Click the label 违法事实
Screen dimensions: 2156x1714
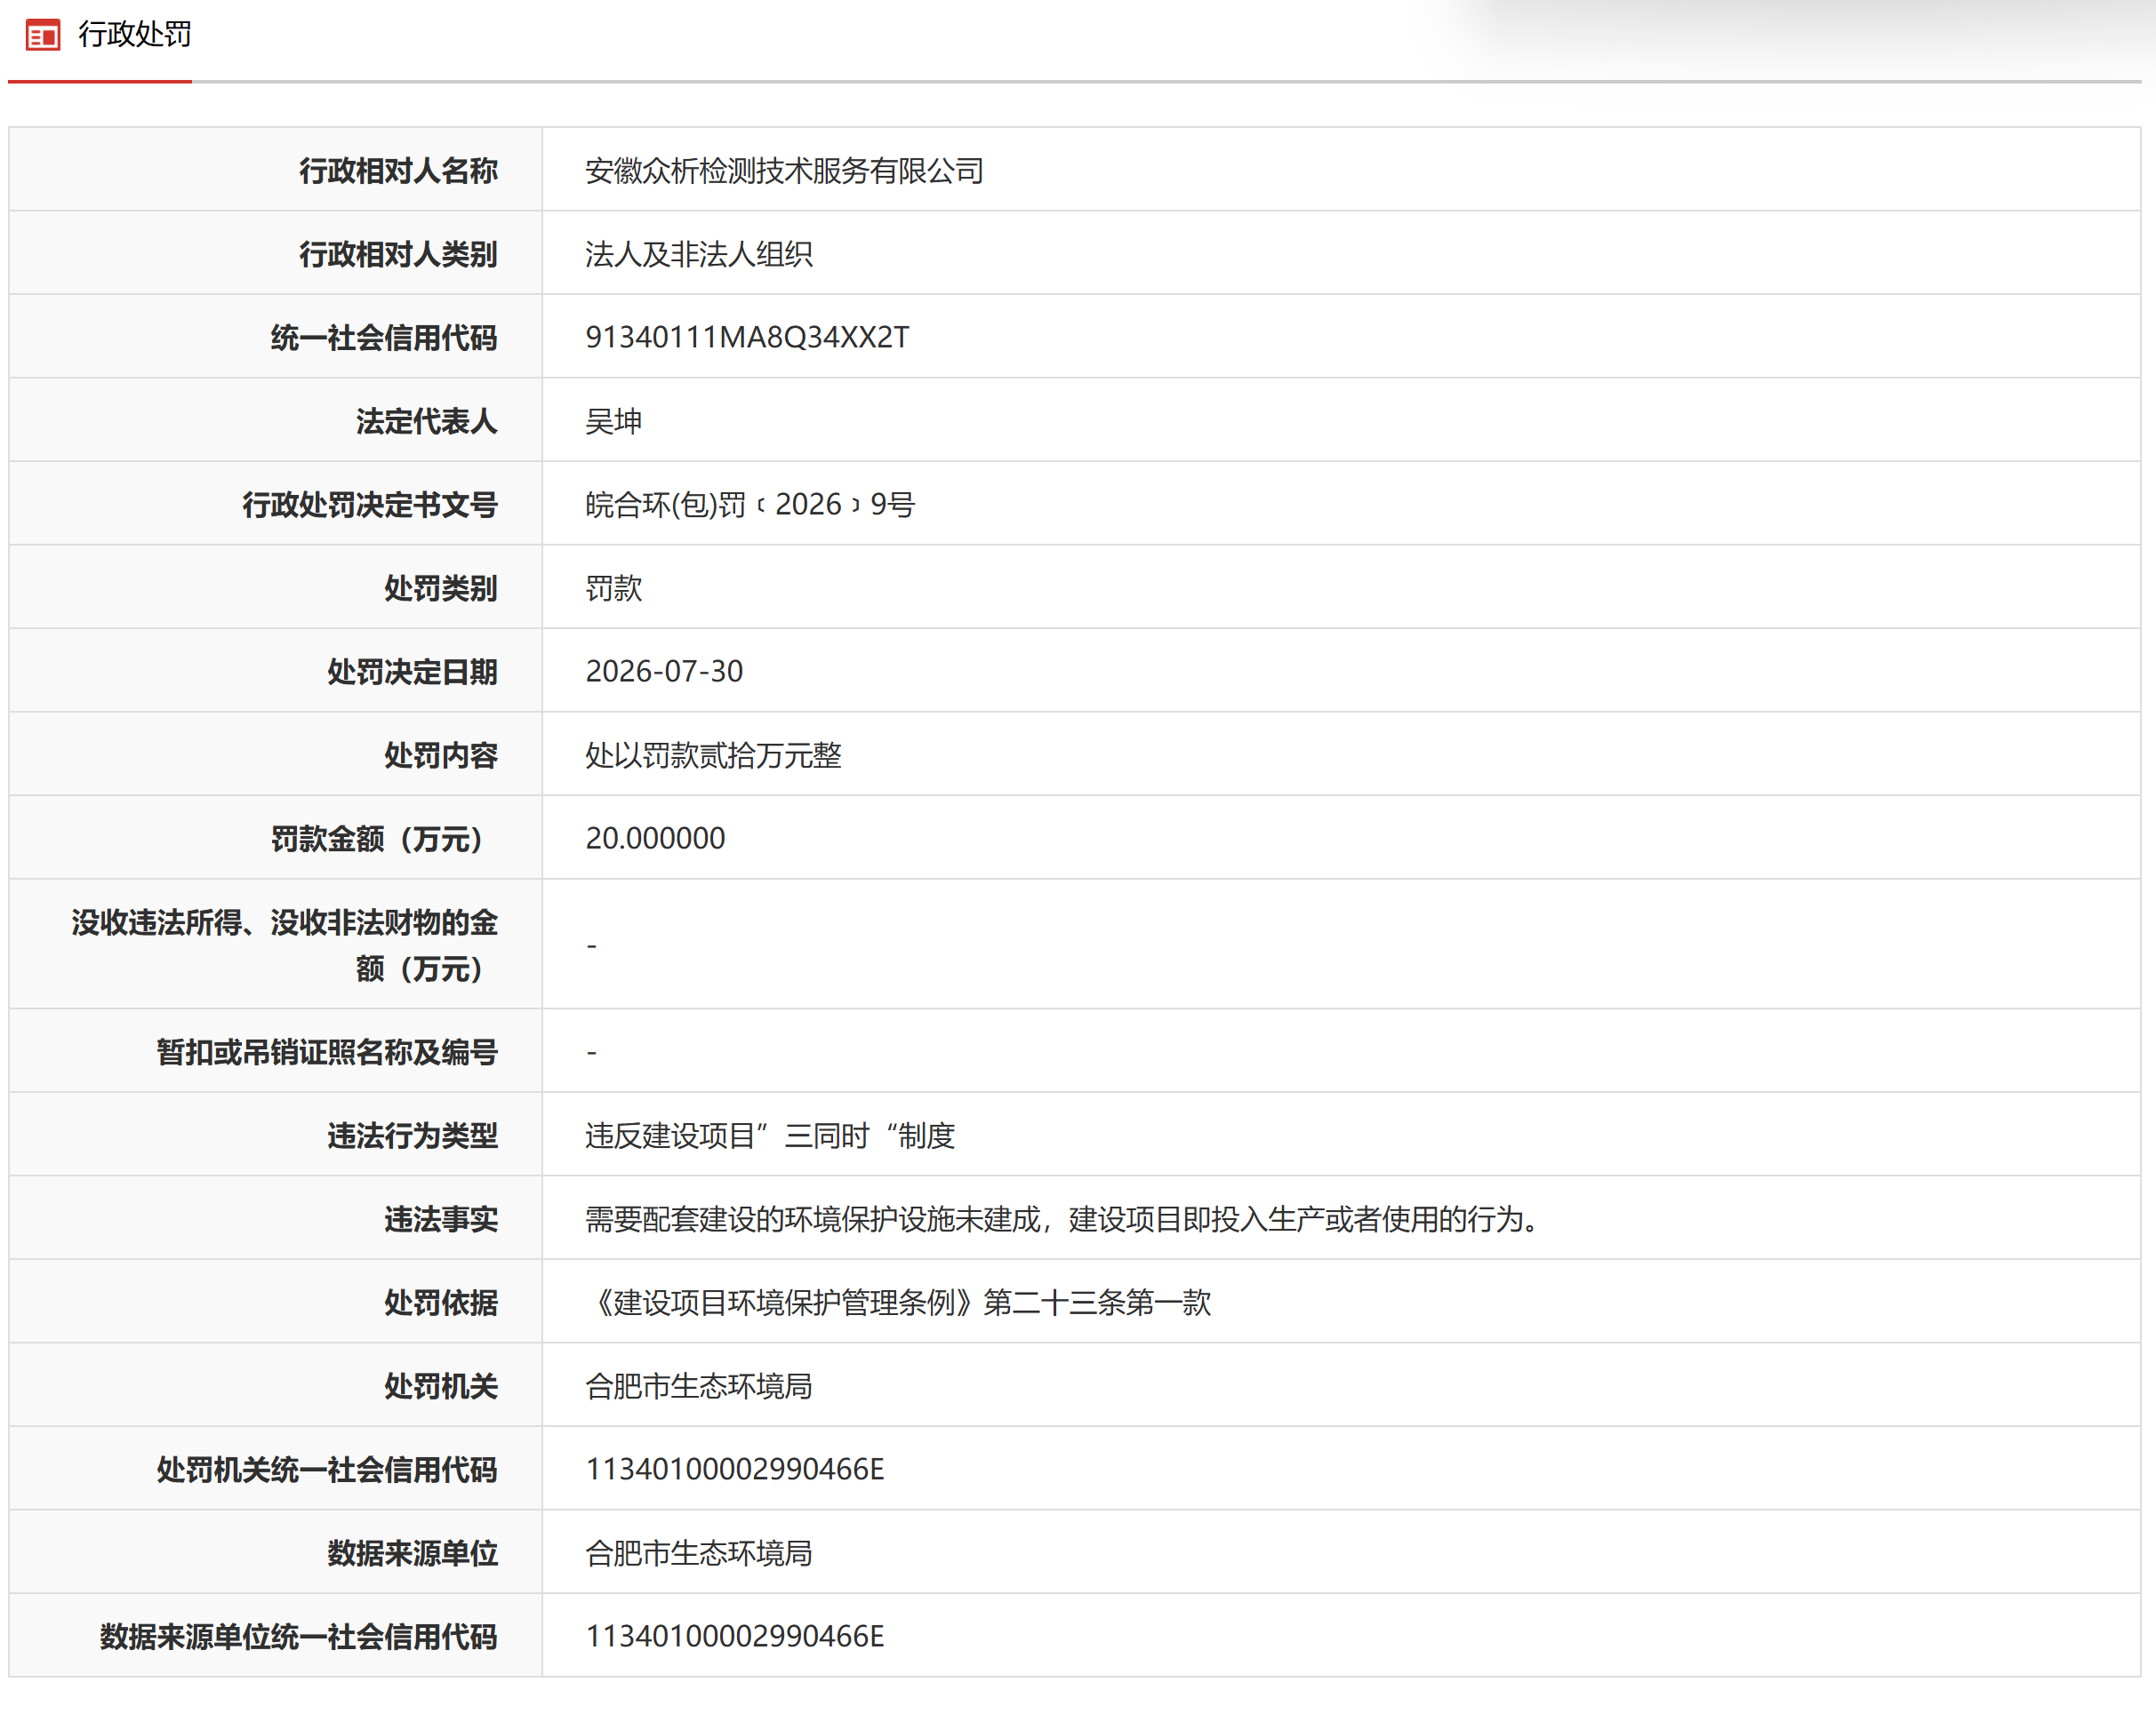pyautogui.click(x=441, y=1218)
